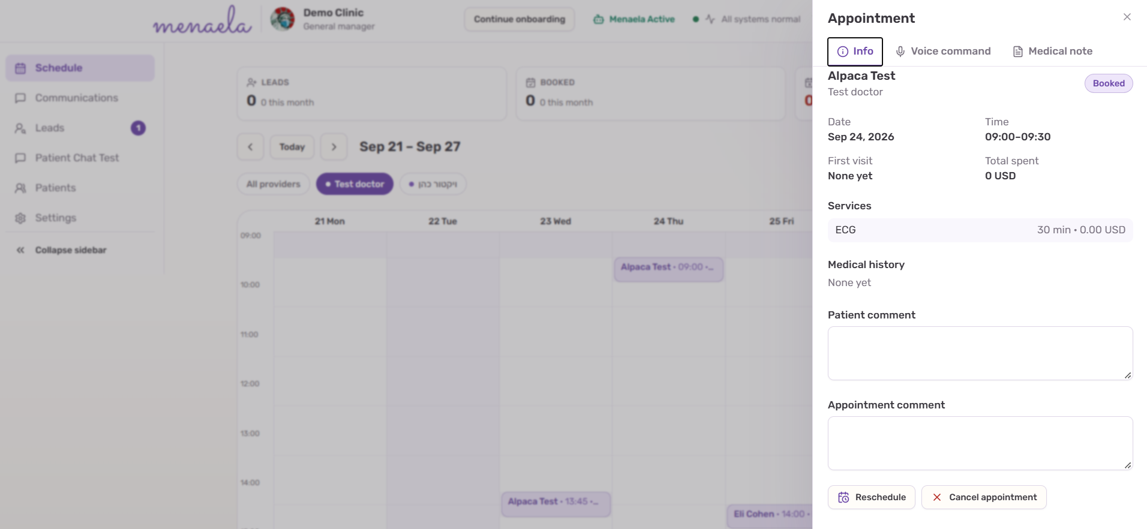
Task: Click the Schedule calendar icon
Action: click(20, 68)
